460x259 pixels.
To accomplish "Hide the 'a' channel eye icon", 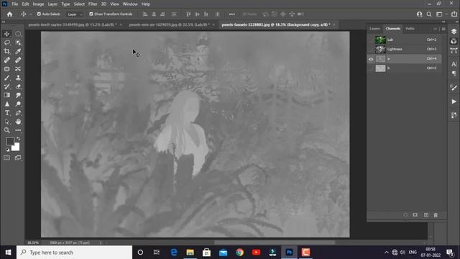I will click(371, 59).
